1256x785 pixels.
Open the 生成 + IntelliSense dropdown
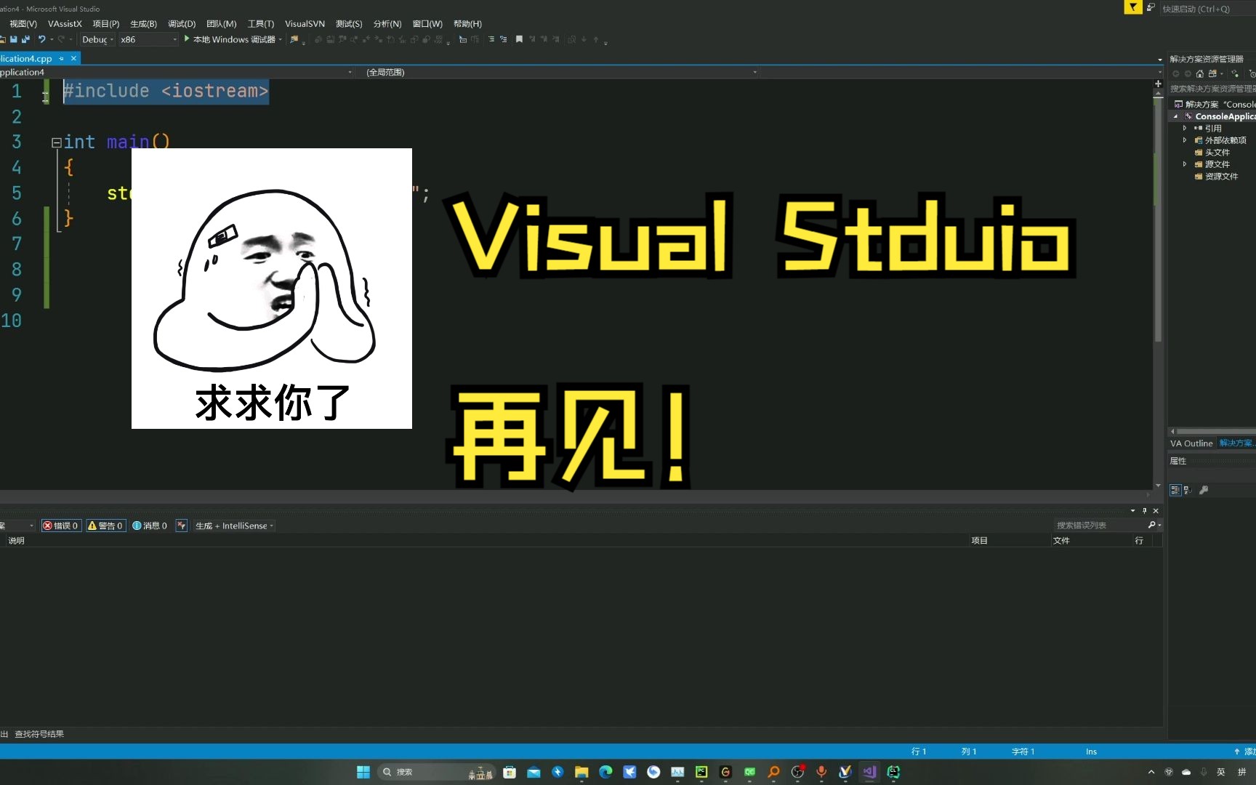point(234,526)
